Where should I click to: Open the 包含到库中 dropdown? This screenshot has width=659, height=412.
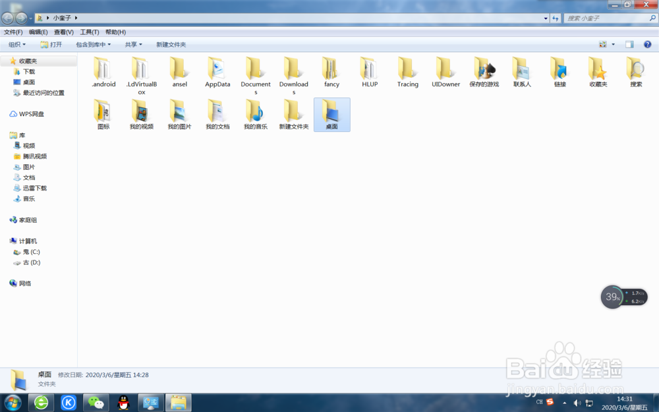point(93,45)
